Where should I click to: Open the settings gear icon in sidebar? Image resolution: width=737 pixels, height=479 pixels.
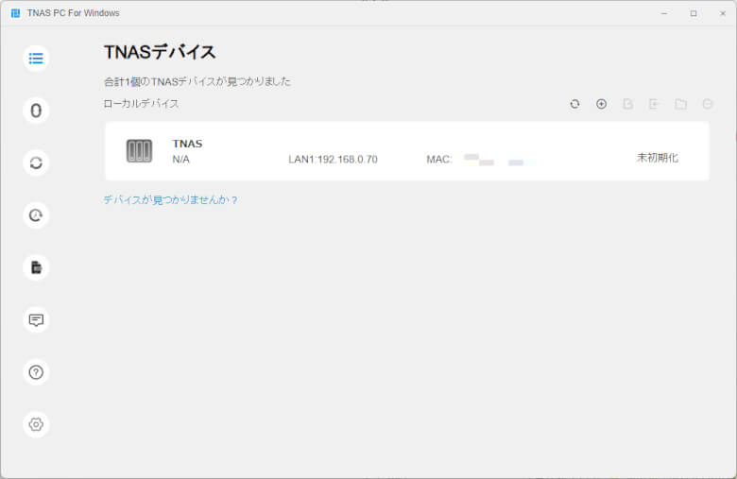[36, 424]
